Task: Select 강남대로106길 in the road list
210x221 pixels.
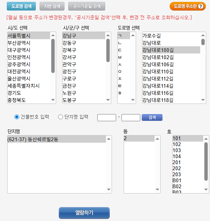Action: click(x=171, y=64)
